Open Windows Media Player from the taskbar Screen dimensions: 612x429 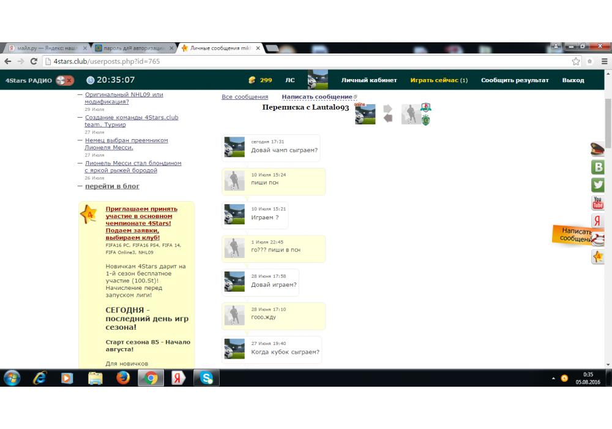[67, 378]
